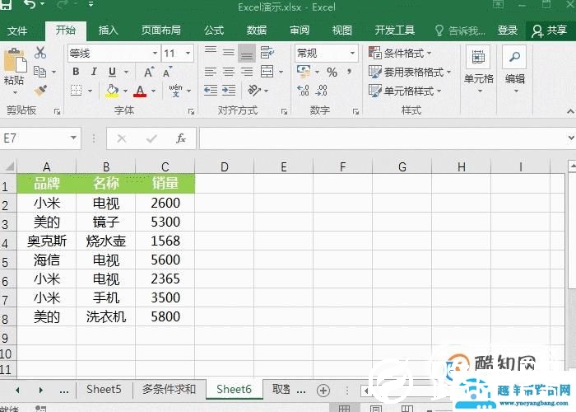Decrease font size with the smaller A icon

pos(167,73)
